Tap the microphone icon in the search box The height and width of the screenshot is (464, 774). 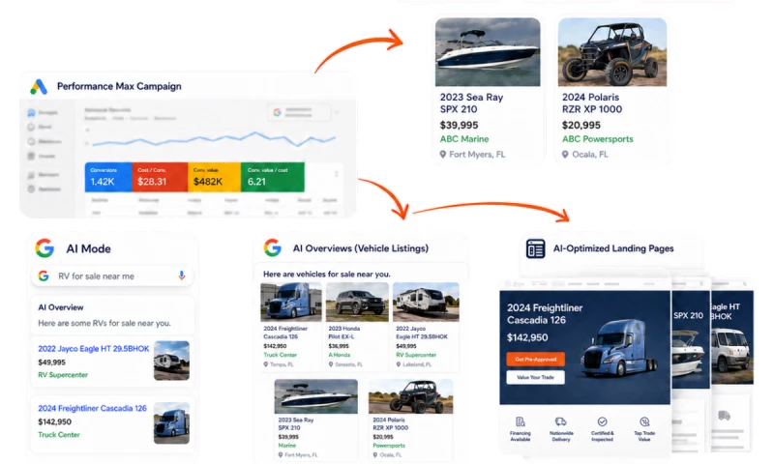coord(182,275)
